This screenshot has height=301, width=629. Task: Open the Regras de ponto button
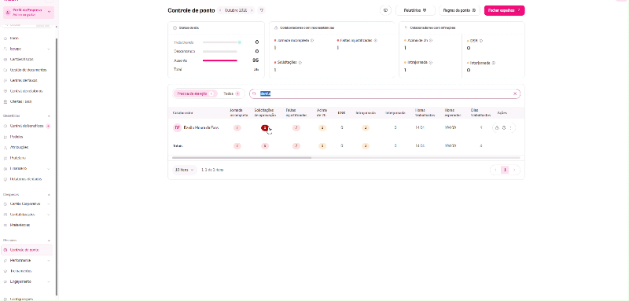tap(459, 10)
